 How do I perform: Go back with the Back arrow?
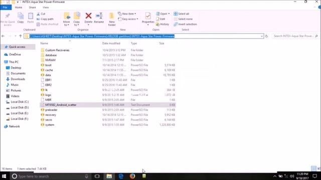click(3, 36)
